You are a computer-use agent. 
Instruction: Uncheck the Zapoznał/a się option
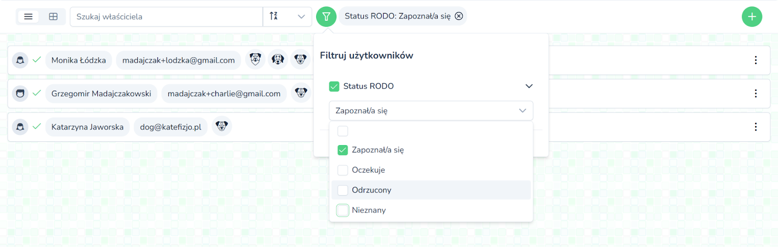[343, 150]
